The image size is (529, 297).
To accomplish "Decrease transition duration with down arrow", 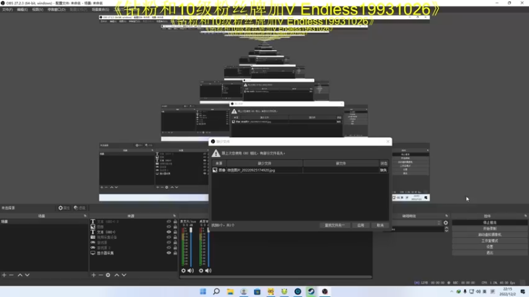I will pyautogui.click(x=447, y=231).
